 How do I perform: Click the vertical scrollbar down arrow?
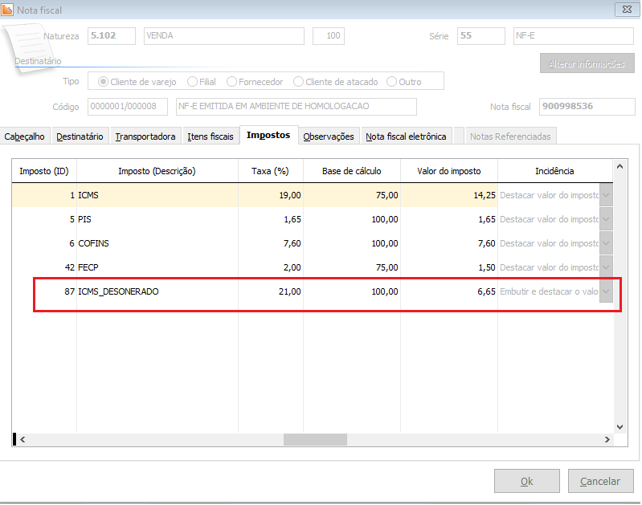tap(620, 426)
